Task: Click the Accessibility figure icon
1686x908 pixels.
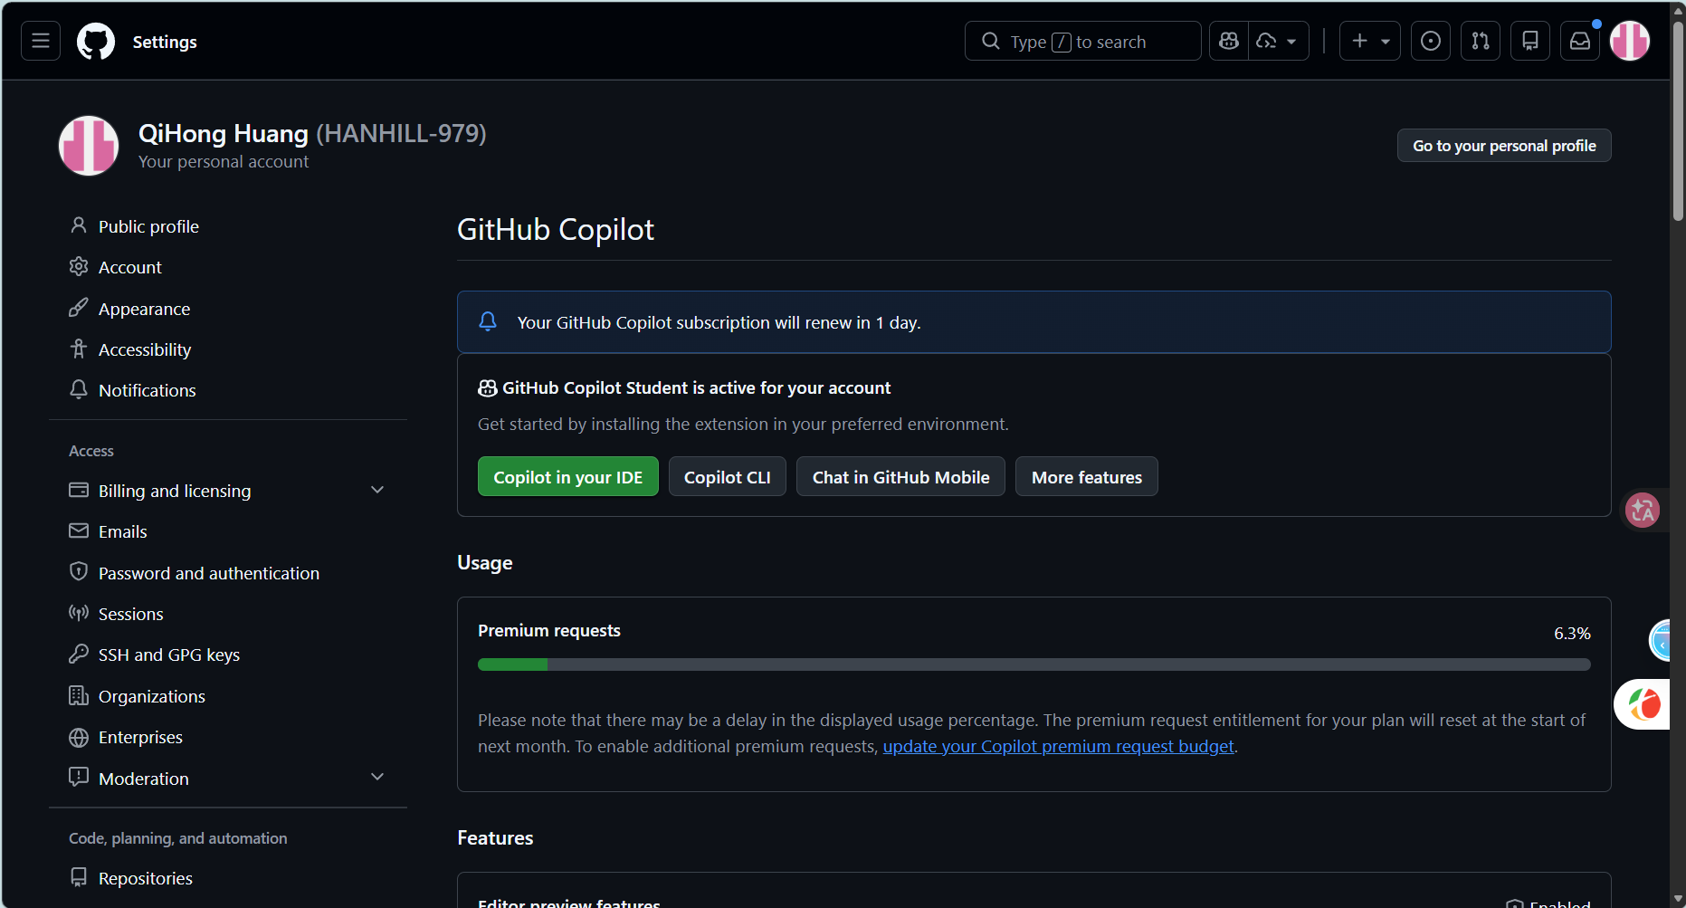Action: click(79, 349)
